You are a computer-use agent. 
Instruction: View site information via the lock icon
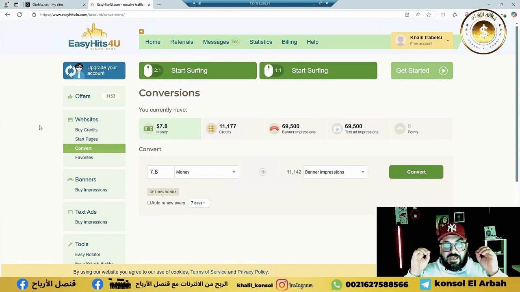coord(34,15)
